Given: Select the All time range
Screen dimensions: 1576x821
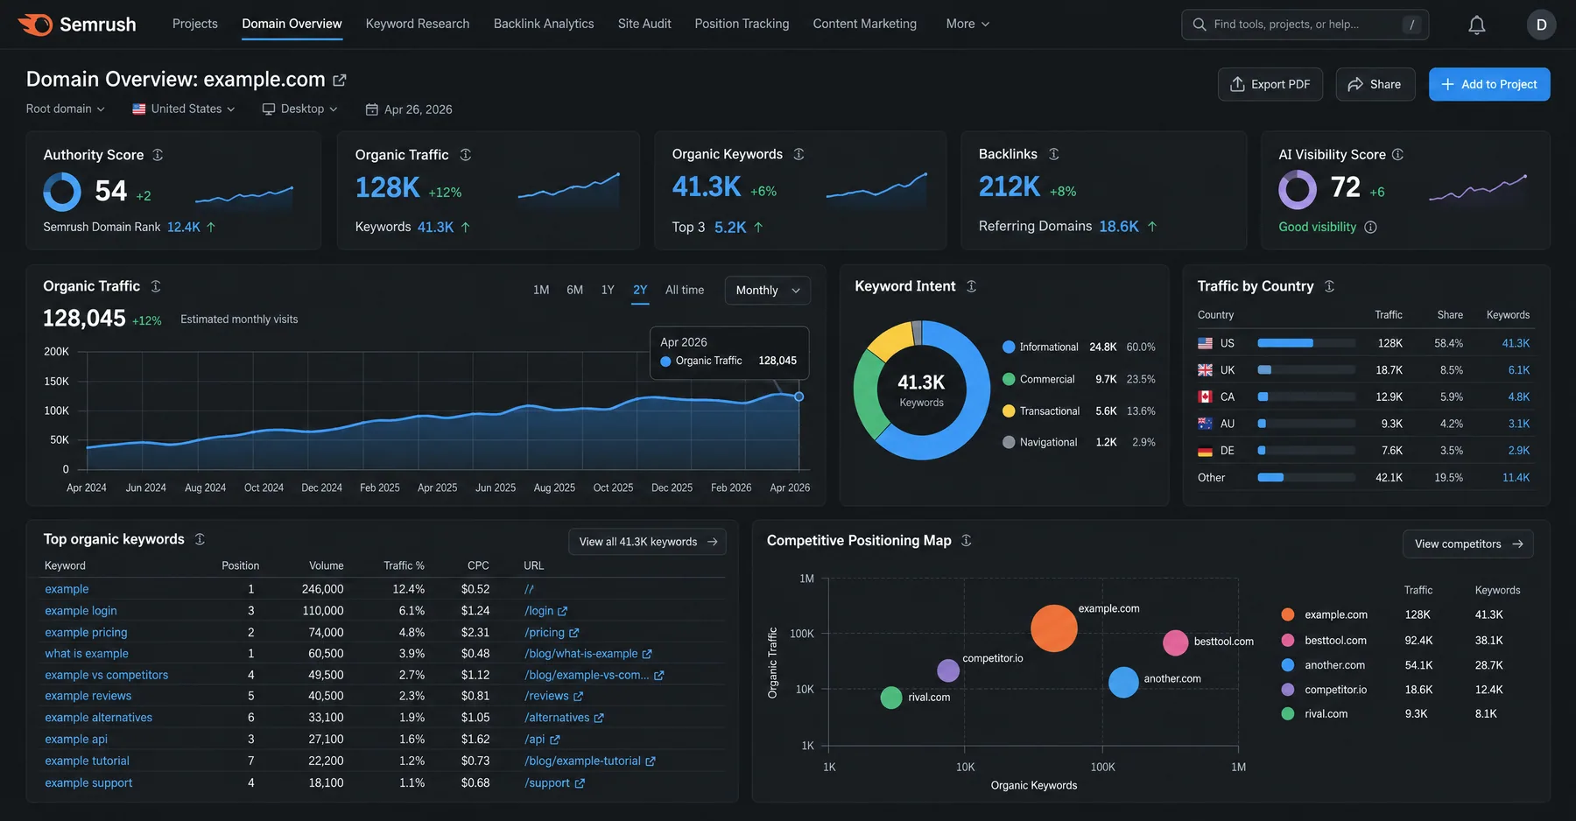Looking at the screenshot, I should pos(685,290).
